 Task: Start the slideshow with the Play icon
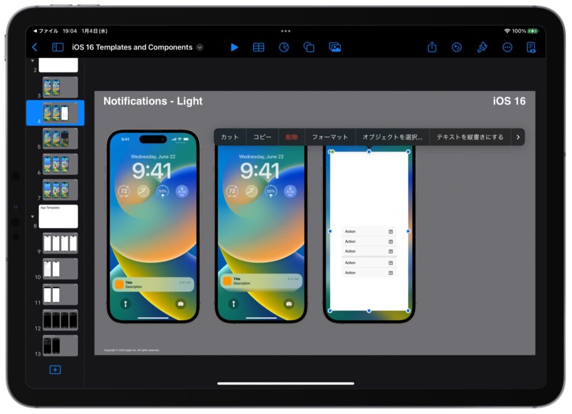click(234, 47)
